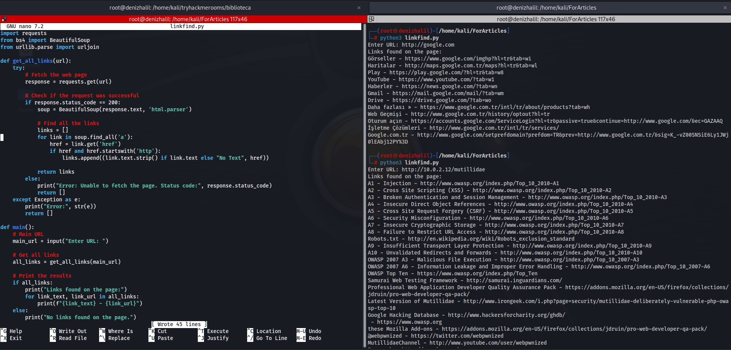The height and width of the screenshot is (350, 731).
Task: Click the Go To Line shortcut
Action: coord(271,338)
